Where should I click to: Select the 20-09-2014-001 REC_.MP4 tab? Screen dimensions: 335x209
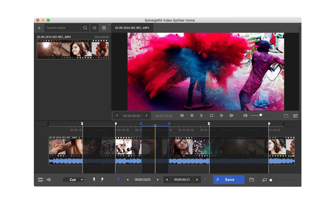[x=132, y=28]
